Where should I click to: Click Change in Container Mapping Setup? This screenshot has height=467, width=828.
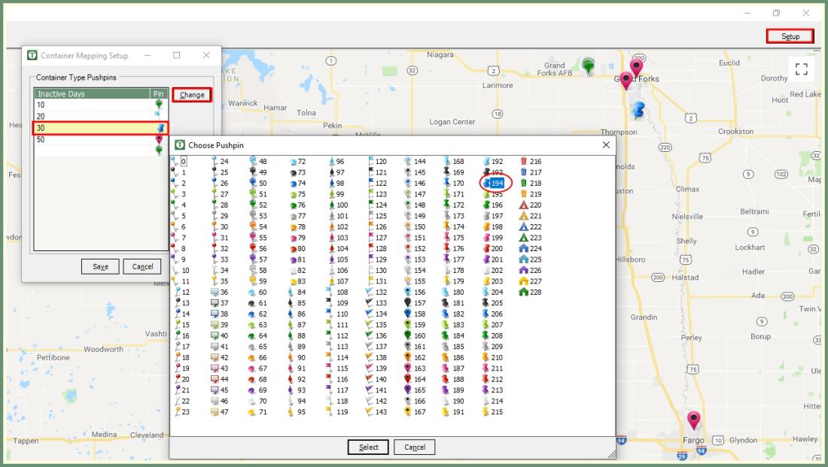coord(192,95)
